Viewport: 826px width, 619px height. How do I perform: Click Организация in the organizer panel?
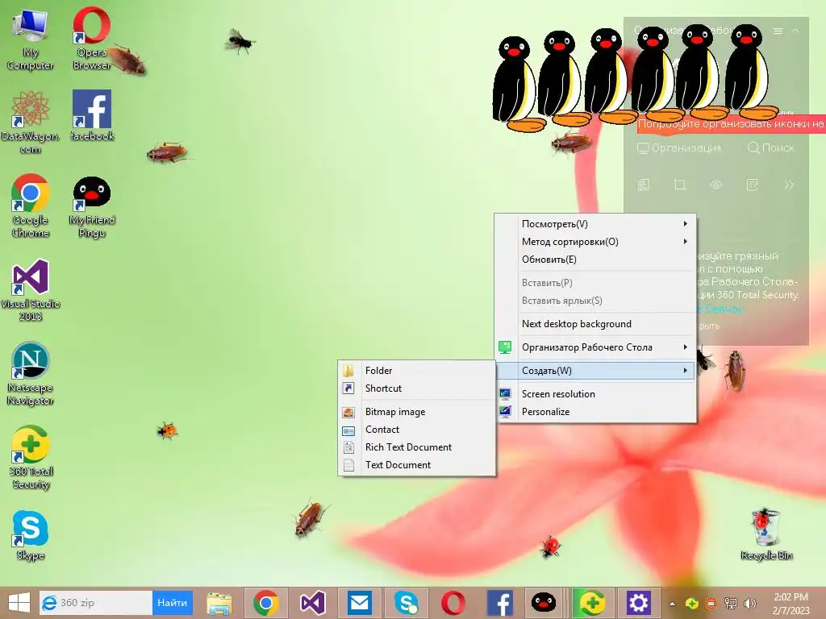click(679, 148)
